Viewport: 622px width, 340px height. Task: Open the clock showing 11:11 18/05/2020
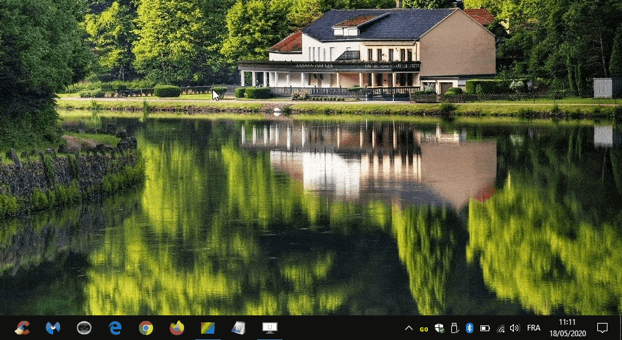(x=567, y=328)
